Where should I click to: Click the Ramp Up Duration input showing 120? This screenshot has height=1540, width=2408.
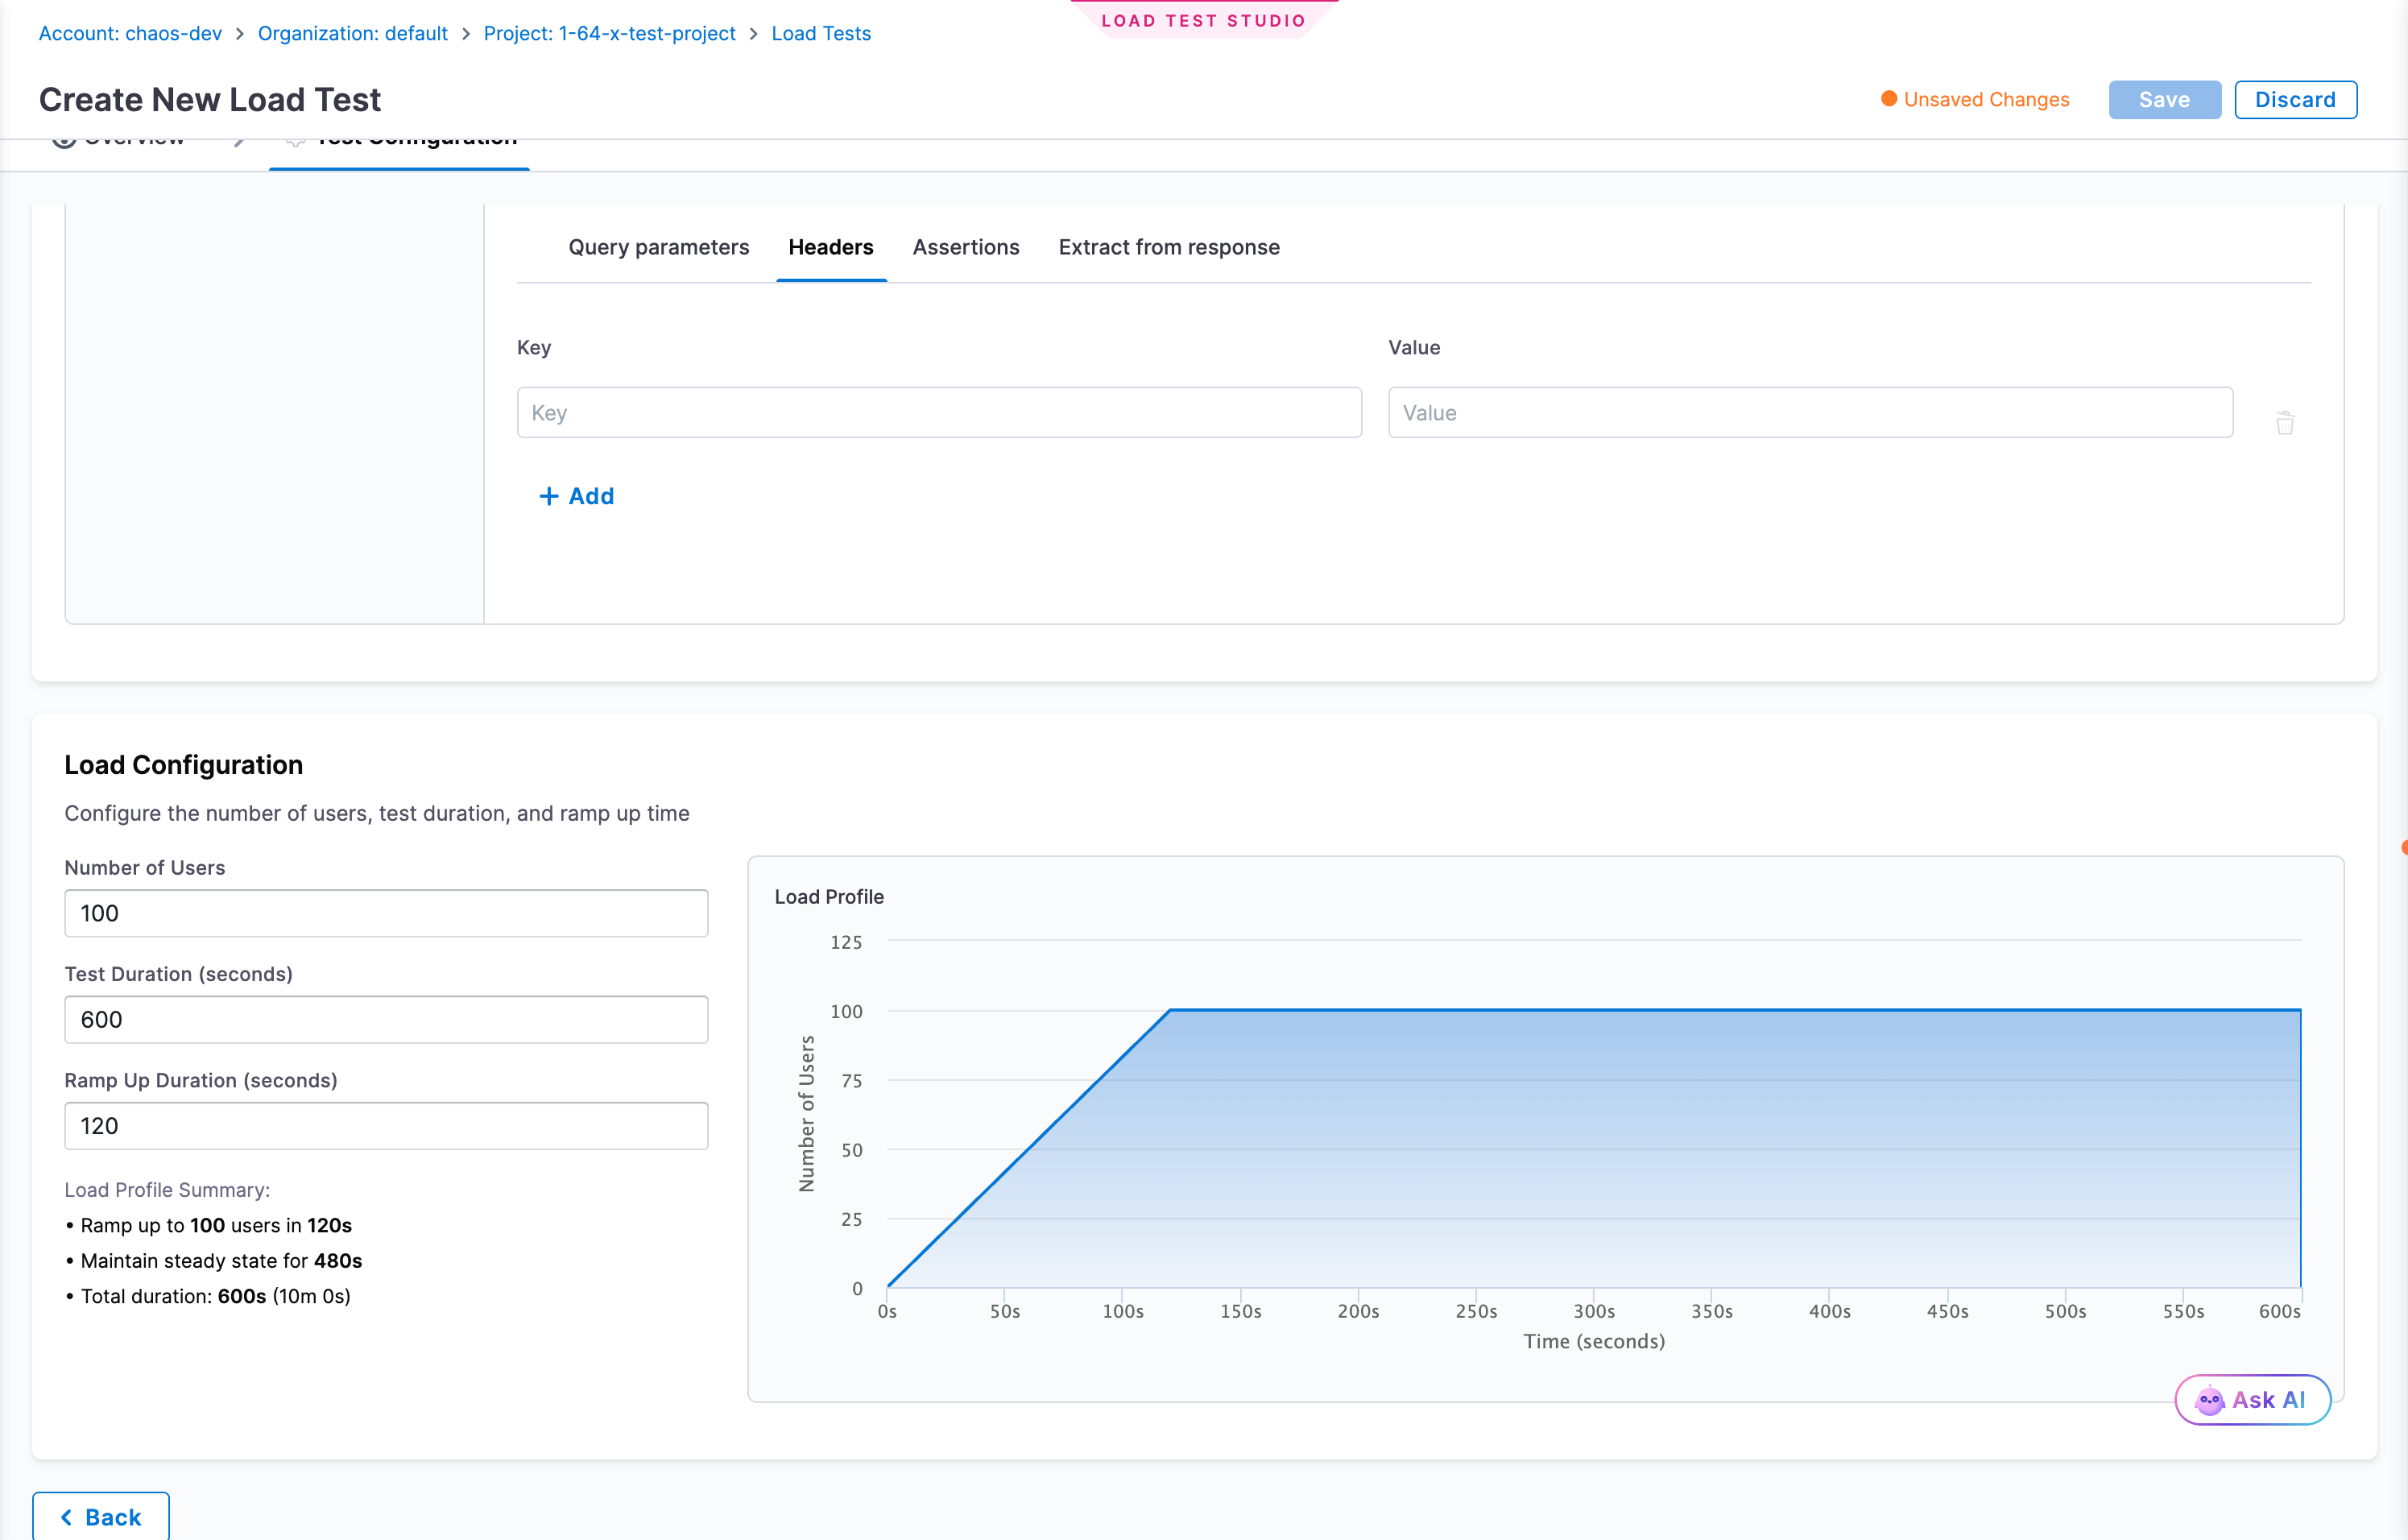(x=386, y=1125)
